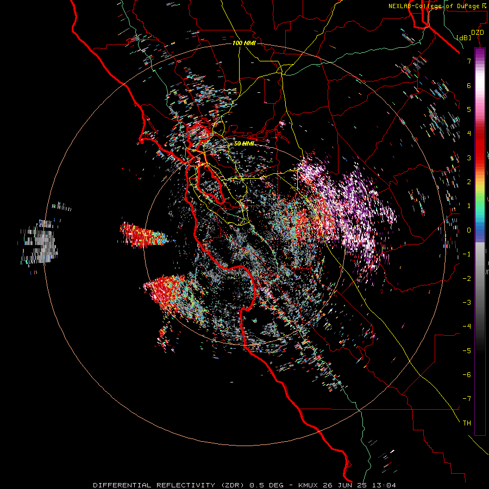Image resolution: width=489 pixels, height=489 pixels.
Task: Click the "-4" value on the dB scale
Action: pos(467,327)
